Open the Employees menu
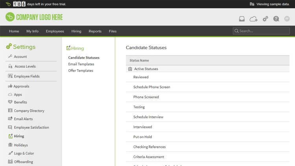This screenshot has width=295, height=166. (x=55, y=31)
